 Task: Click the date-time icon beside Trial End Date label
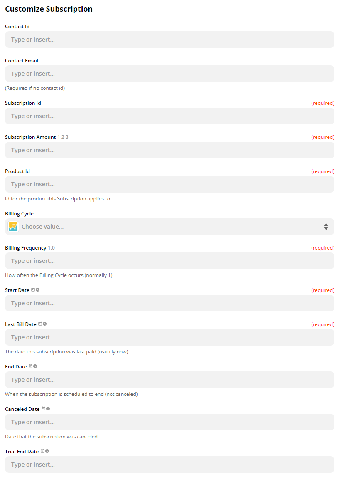pos(45,451)
